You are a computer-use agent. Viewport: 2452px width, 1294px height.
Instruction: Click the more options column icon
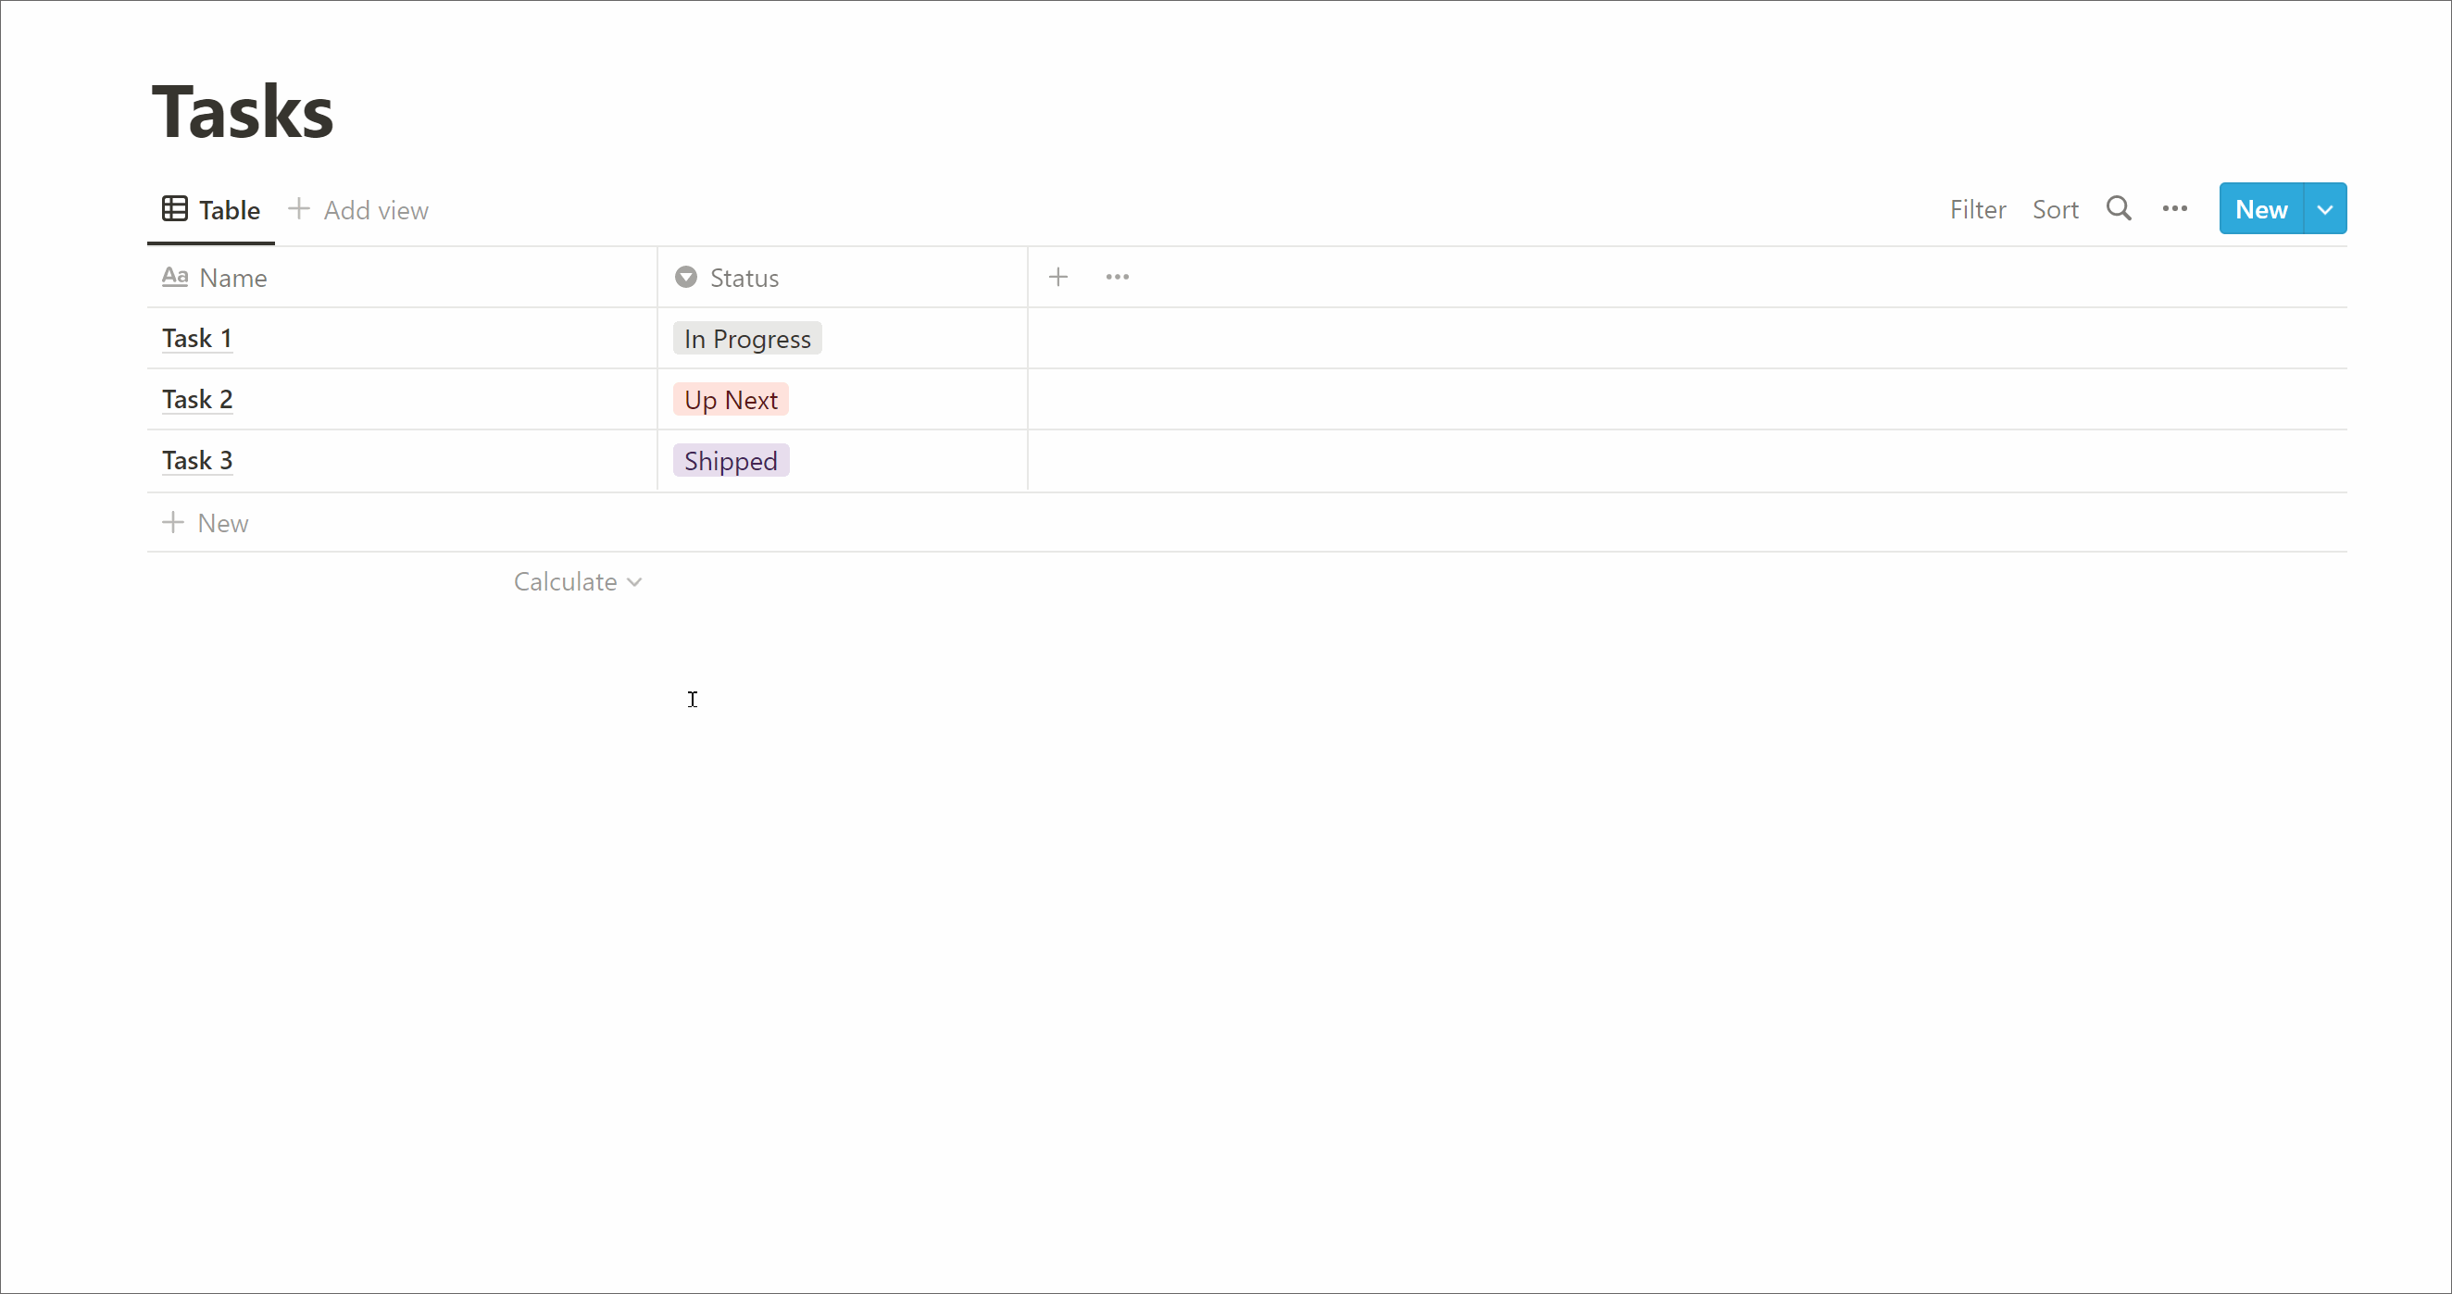1118,278
